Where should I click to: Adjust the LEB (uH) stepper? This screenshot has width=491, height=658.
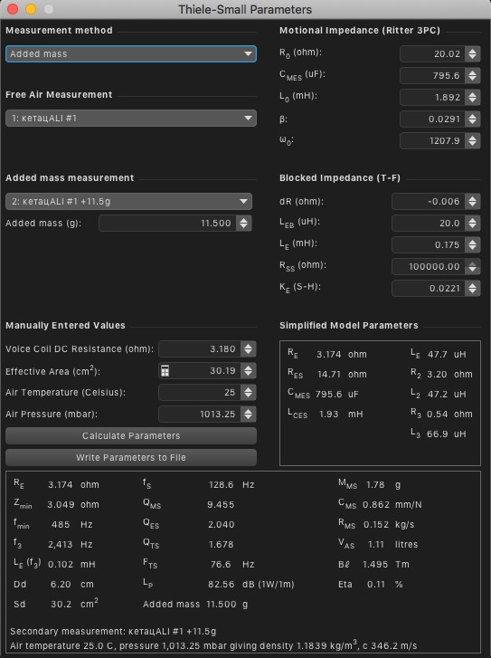473,224
